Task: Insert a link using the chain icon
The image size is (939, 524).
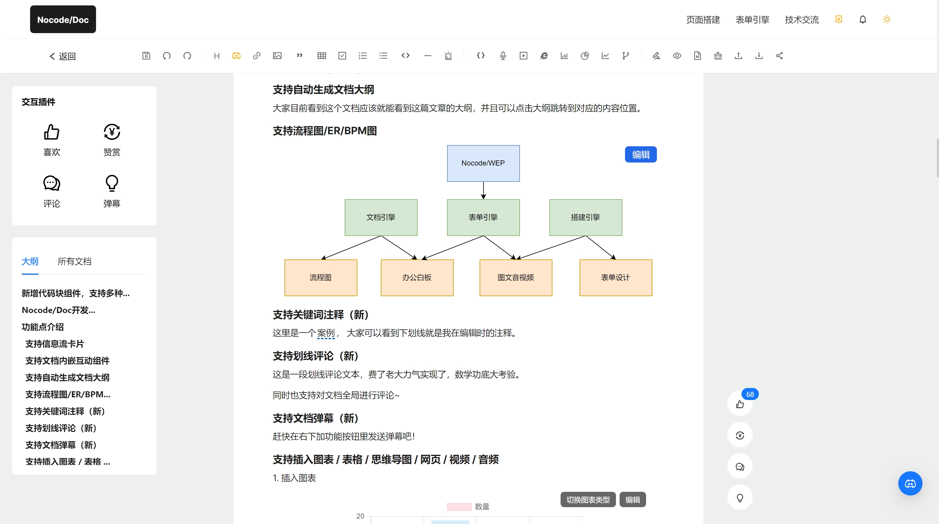Action: click(257, 56)
